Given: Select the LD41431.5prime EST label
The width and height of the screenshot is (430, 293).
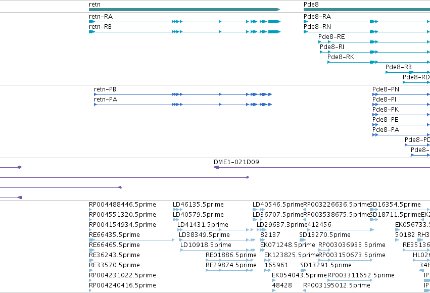Looking at the screenshot, I should (x=203, y=225).
